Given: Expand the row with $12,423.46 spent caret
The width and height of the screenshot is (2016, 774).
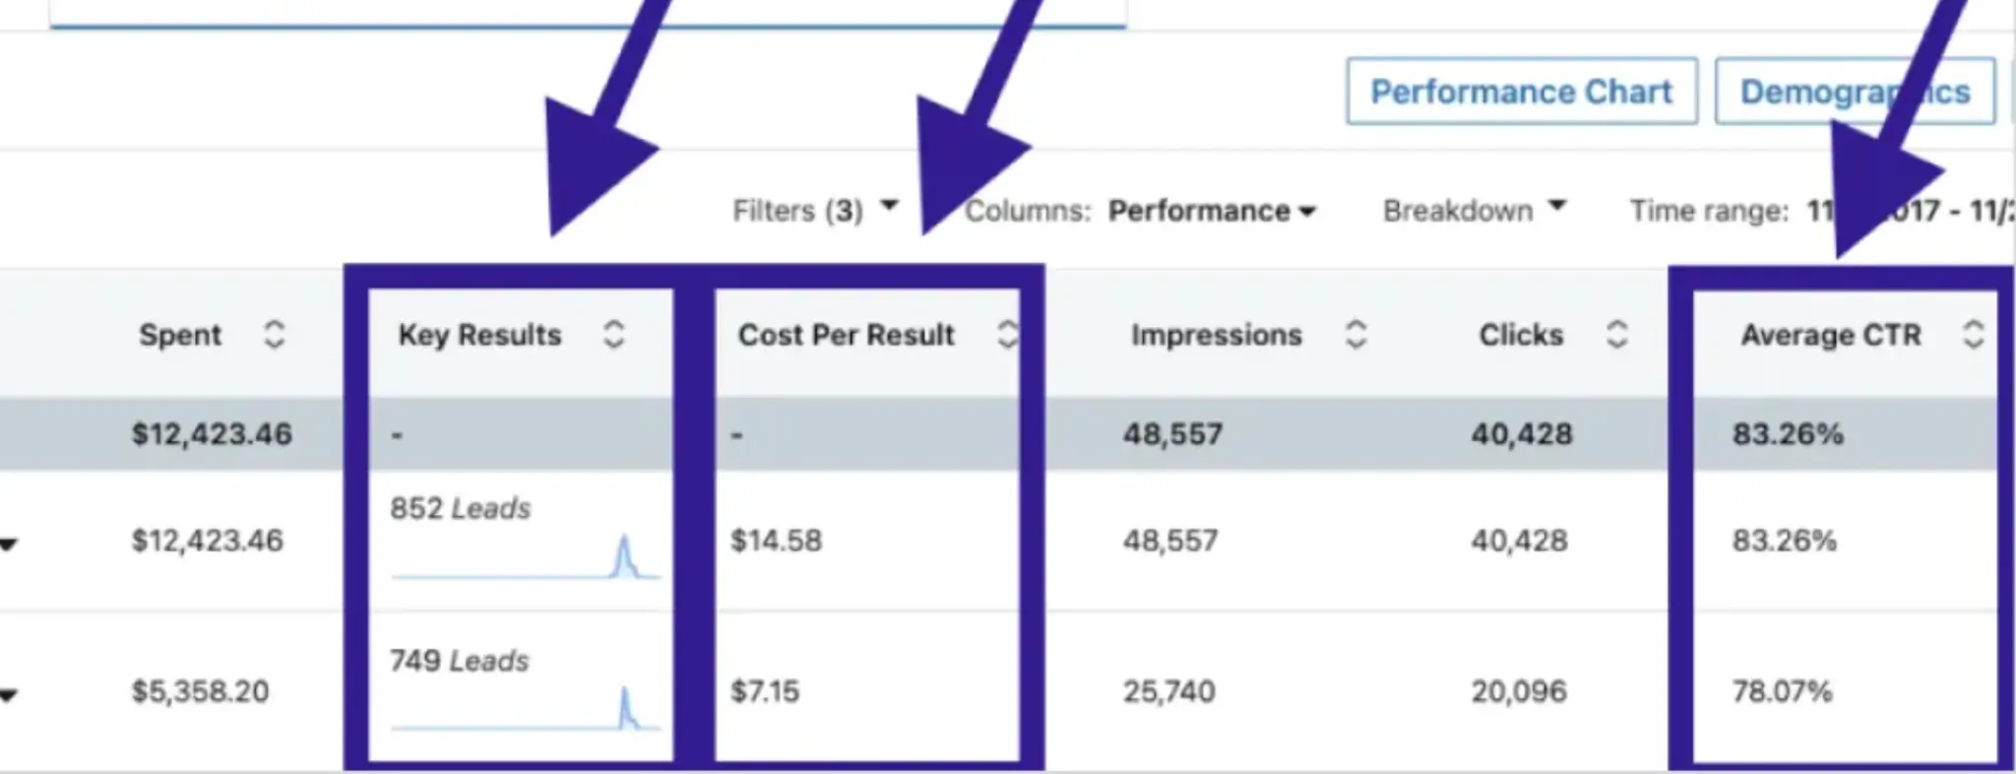Looking at the screenshot, I should pyautogui.click(x=9, y=544).
